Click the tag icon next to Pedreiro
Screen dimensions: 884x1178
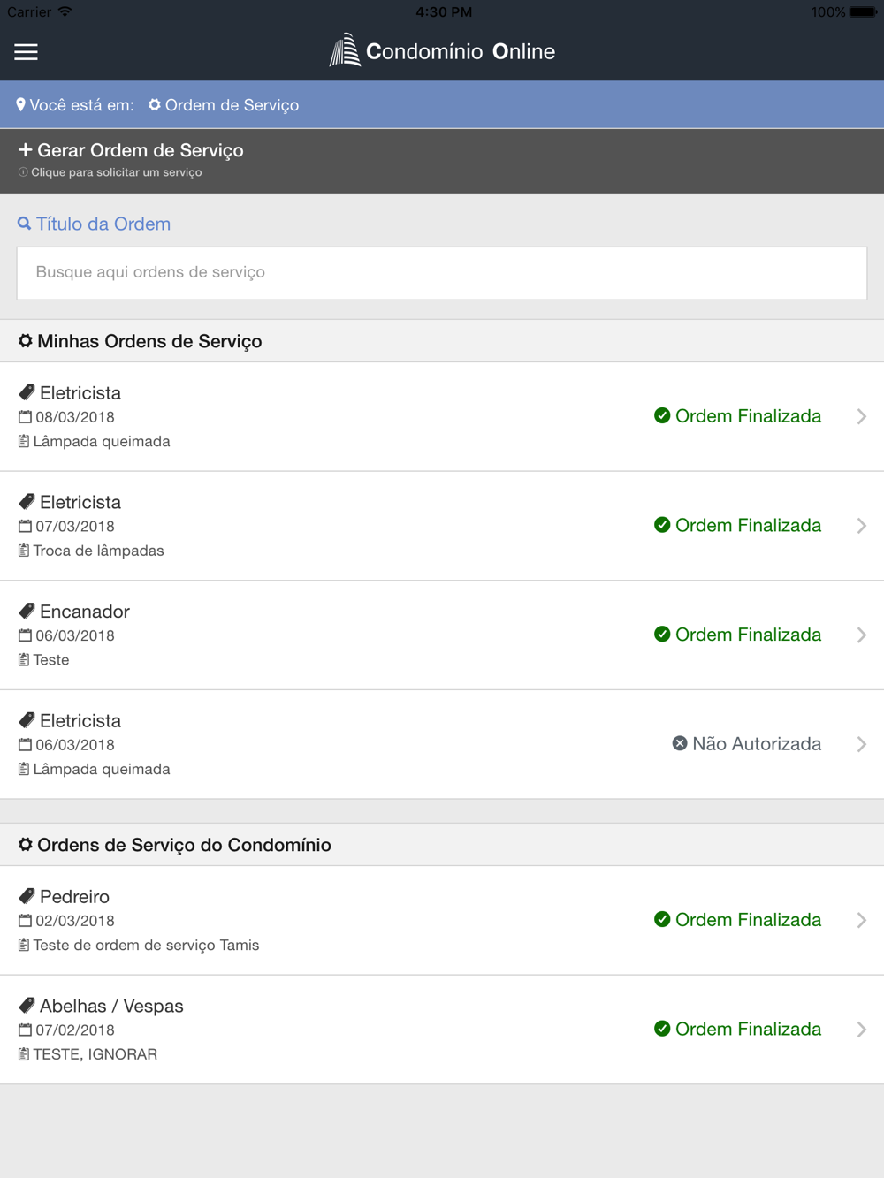click(x=27, y=896)
